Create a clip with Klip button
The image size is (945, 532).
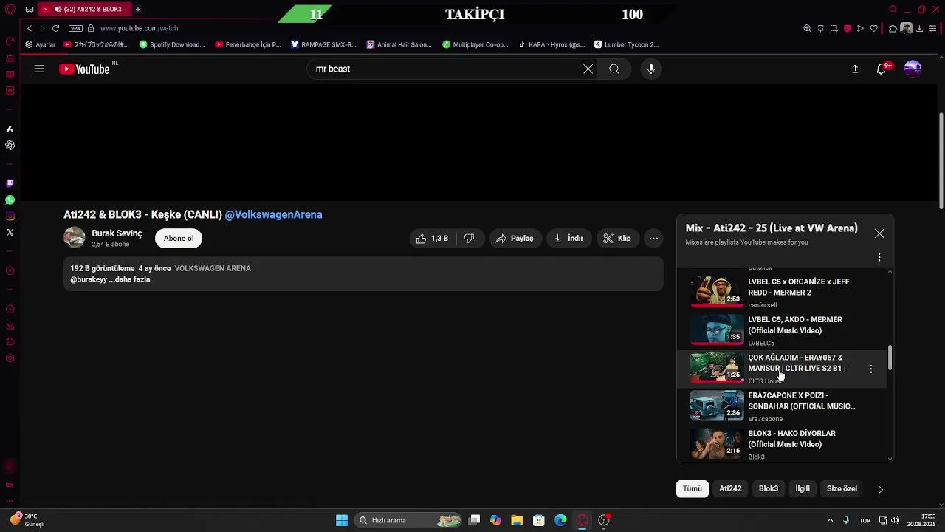point(616,238)
